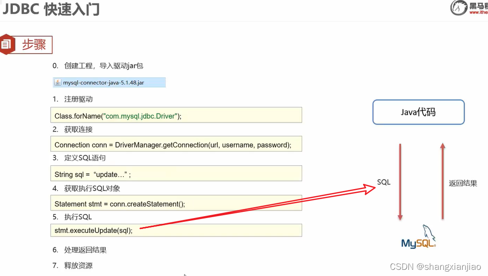The width and height of the screenshot is (488, 276).
Task: Click the red 步骤 document icon
Action: (6, 44)
